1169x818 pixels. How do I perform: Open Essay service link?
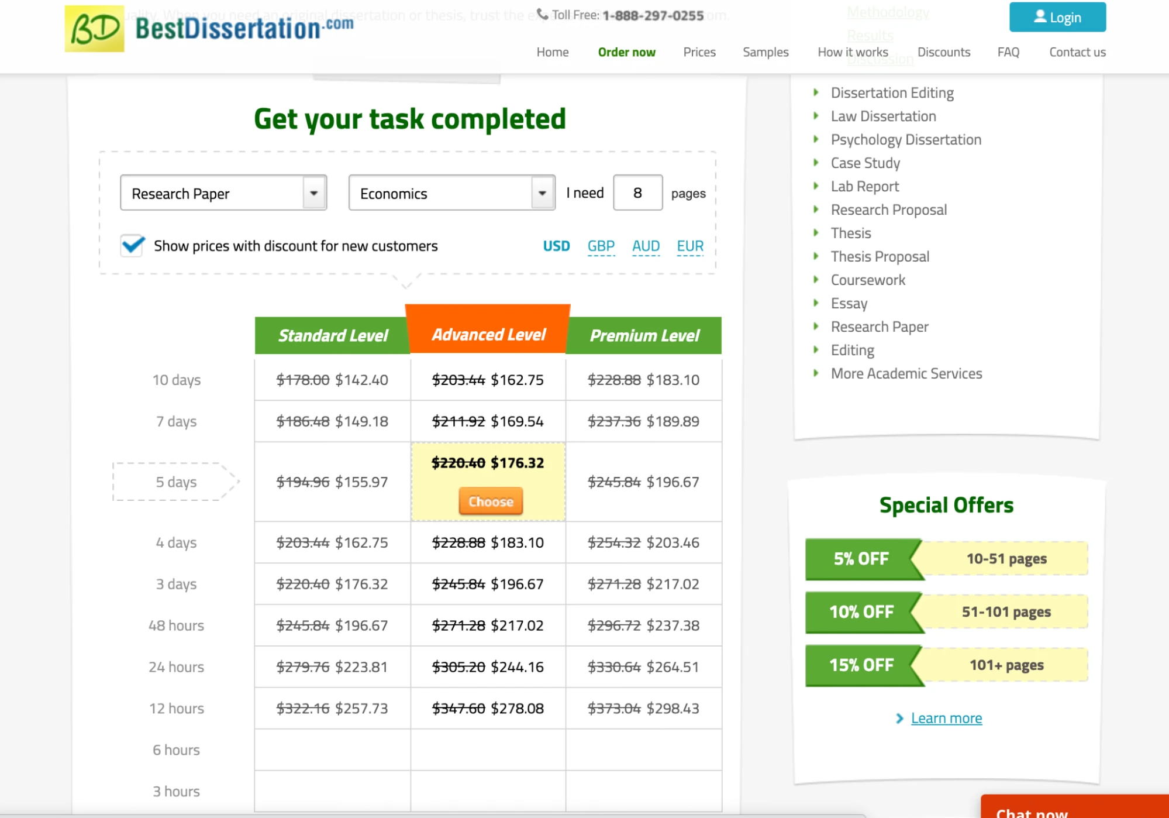849,304
